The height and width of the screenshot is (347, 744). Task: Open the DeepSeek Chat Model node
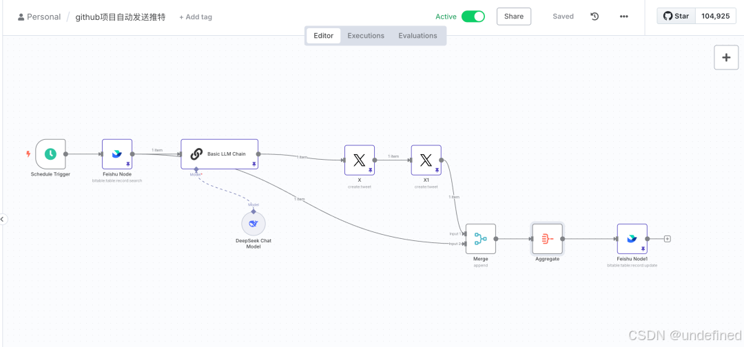254,224
